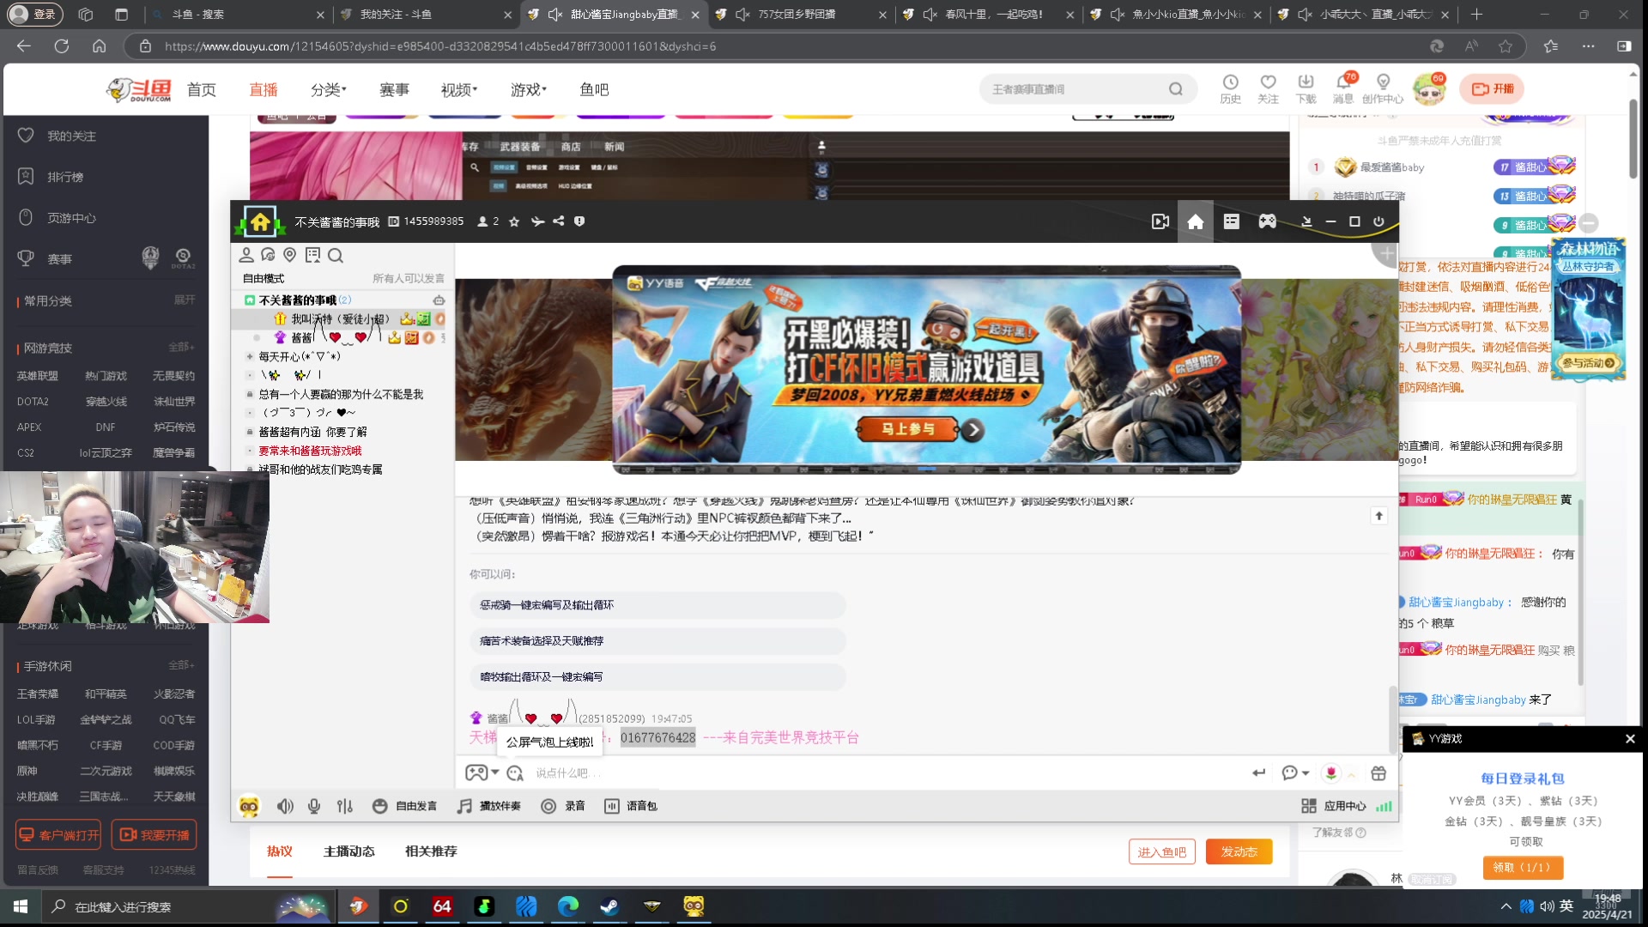Choose suggestion 暗牧输出循环及一键宏编写
1648x927 pixels.
(x=657, y=677)
